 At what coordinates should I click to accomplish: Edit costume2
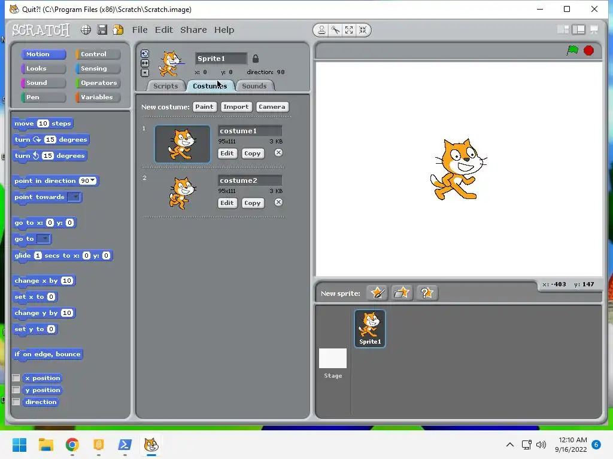click(227, 203)
